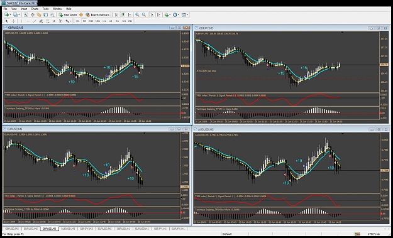Toggle Expert Advisors on or off

click(x=97, y=15)
